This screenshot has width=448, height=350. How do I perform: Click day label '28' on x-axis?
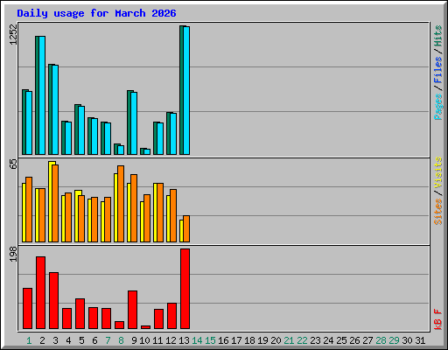click(x=381, y=340)
